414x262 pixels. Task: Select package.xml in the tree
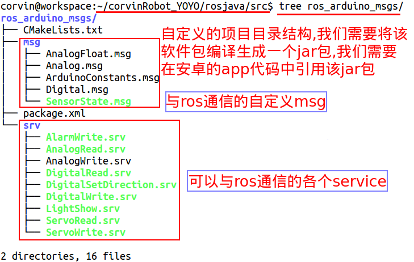[55, 113]
